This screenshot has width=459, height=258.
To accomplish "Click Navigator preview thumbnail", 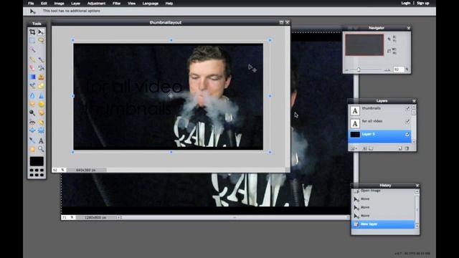I will click(x=364, y=44).
